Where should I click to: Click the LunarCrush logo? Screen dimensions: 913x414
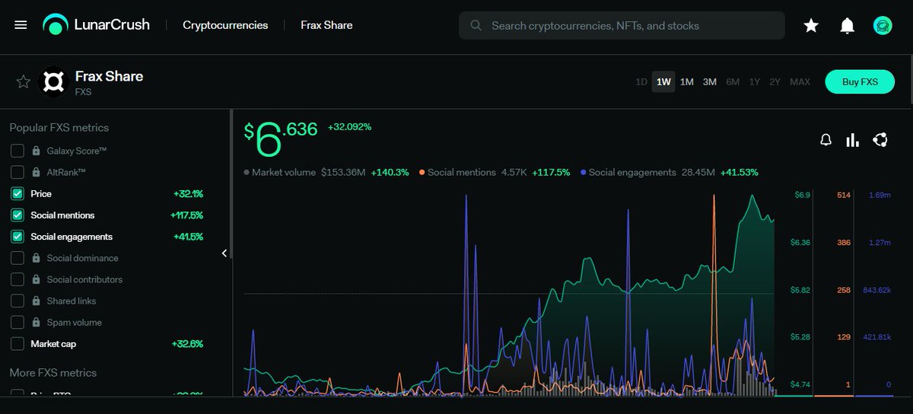click(x=56, y=25)
